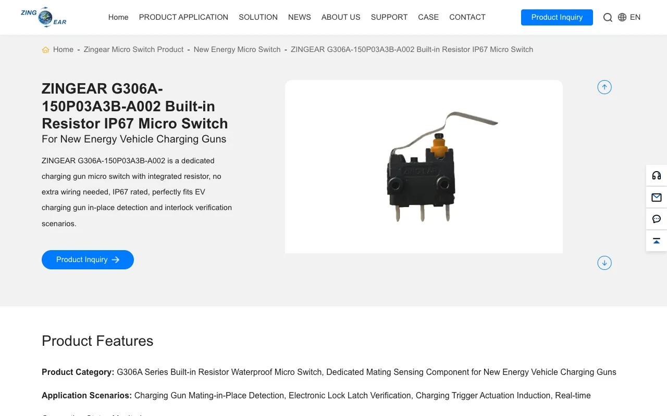
Task: Open the ABOUT US menu
Action: tap(341, 17)
